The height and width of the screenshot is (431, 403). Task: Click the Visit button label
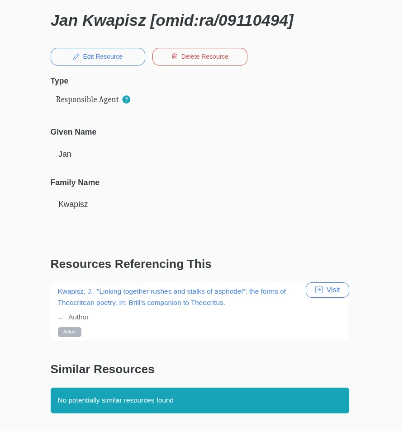(333, 290)
